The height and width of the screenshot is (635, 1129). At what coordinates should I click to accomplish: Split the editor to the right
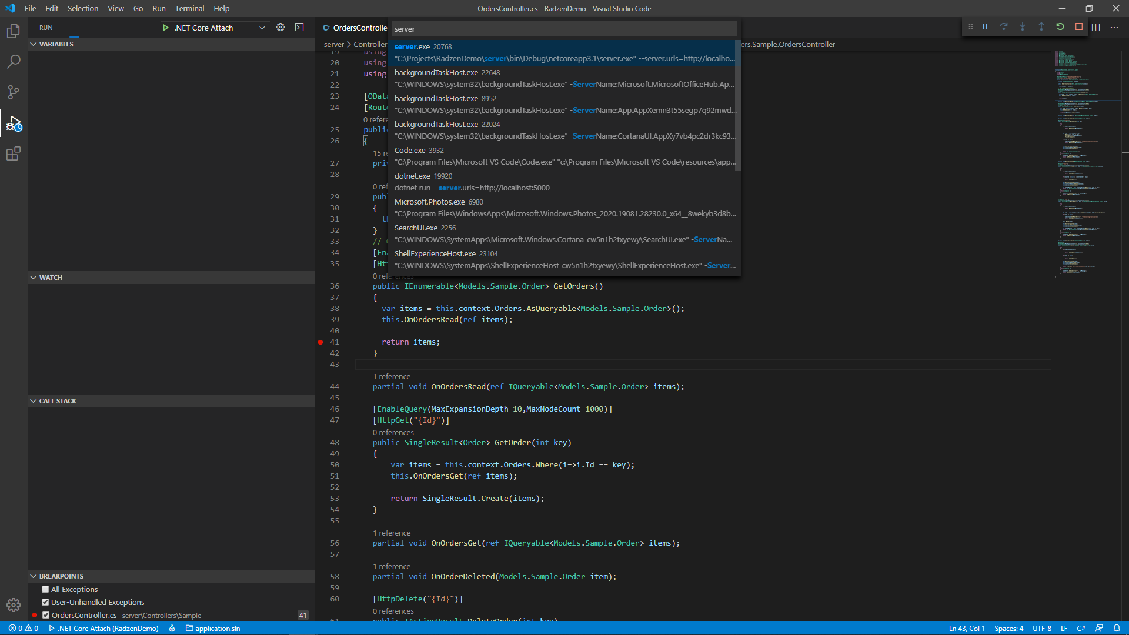[1096, 28]
